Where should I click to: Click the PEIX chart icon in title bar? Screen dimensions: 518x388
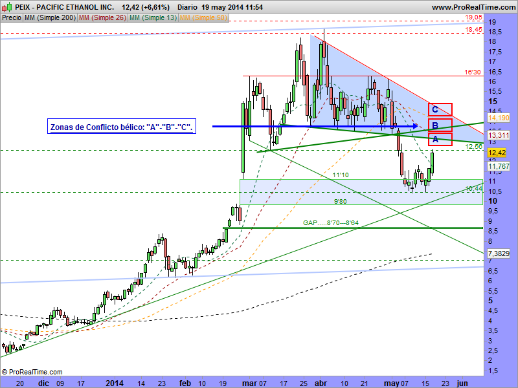6,6
